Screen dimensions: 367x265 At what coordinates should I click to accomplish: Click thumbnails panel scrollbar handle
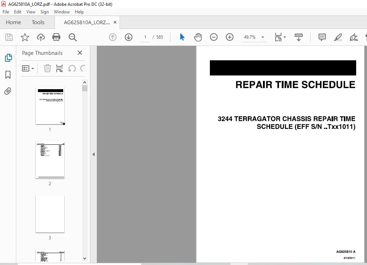(85, 88)
